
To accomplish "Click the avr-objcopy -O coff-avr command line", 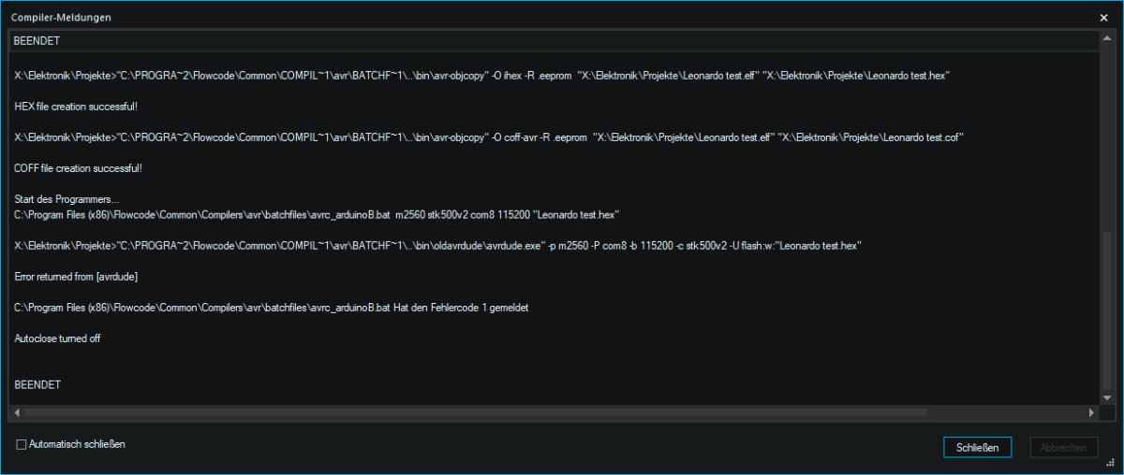I will tap(489, 137).
